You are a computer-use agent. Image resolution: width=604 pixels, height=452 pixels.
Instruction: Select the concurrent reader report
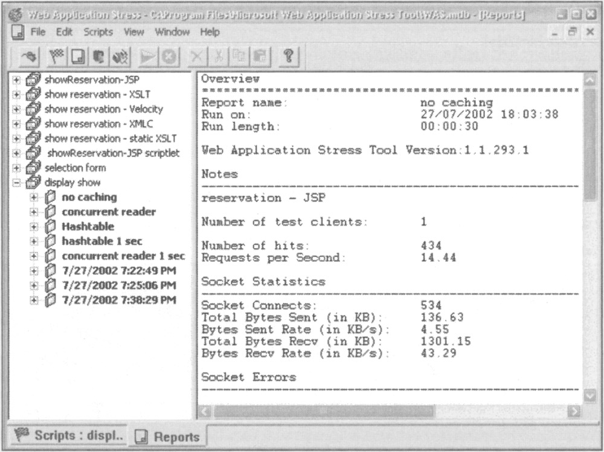[x=109, y=212]
